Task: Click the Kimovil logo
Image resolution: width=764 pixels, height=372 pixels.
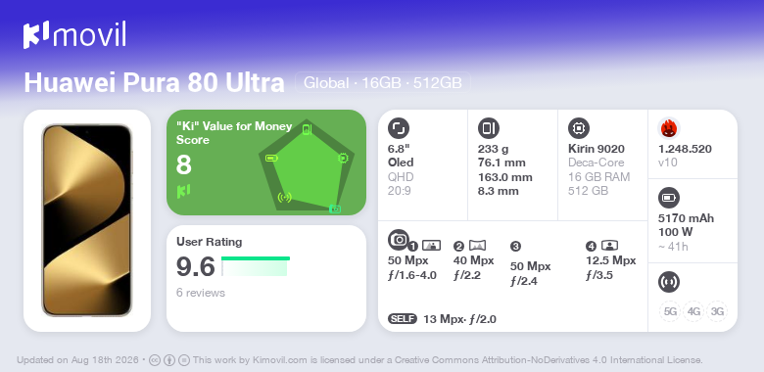Action: tap(74, 35)
